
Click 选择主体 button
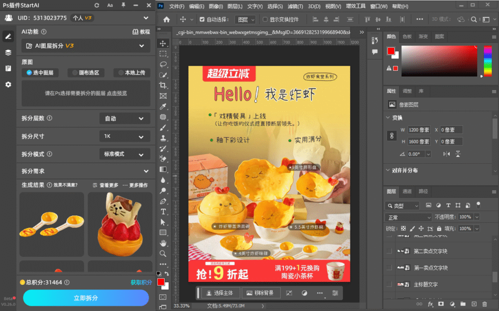pos(220,293)
